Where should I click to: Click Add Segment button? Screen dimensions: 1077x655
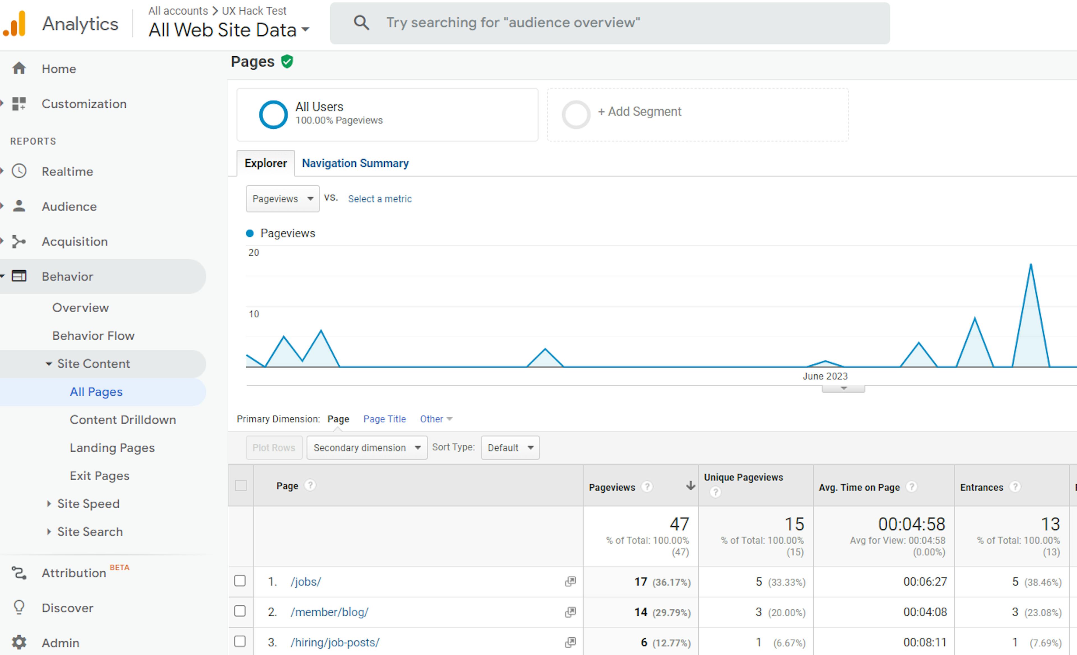coord(639,112)
